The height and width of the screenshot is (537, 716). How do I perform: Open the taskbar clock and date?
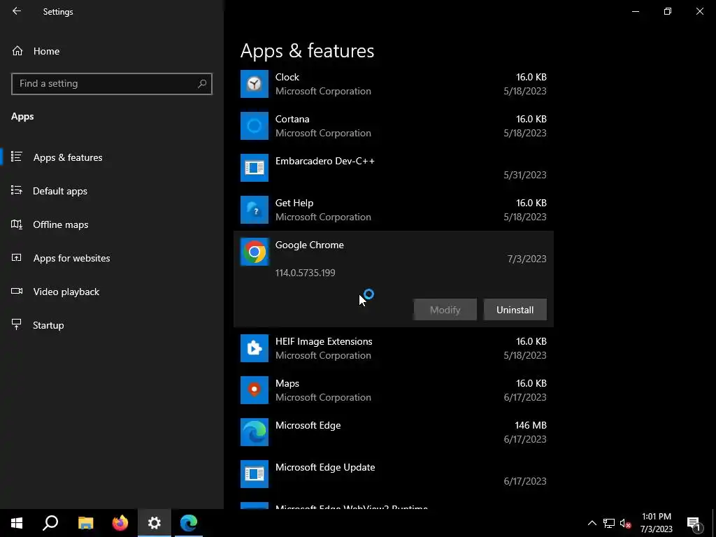(x=656, y=523)
